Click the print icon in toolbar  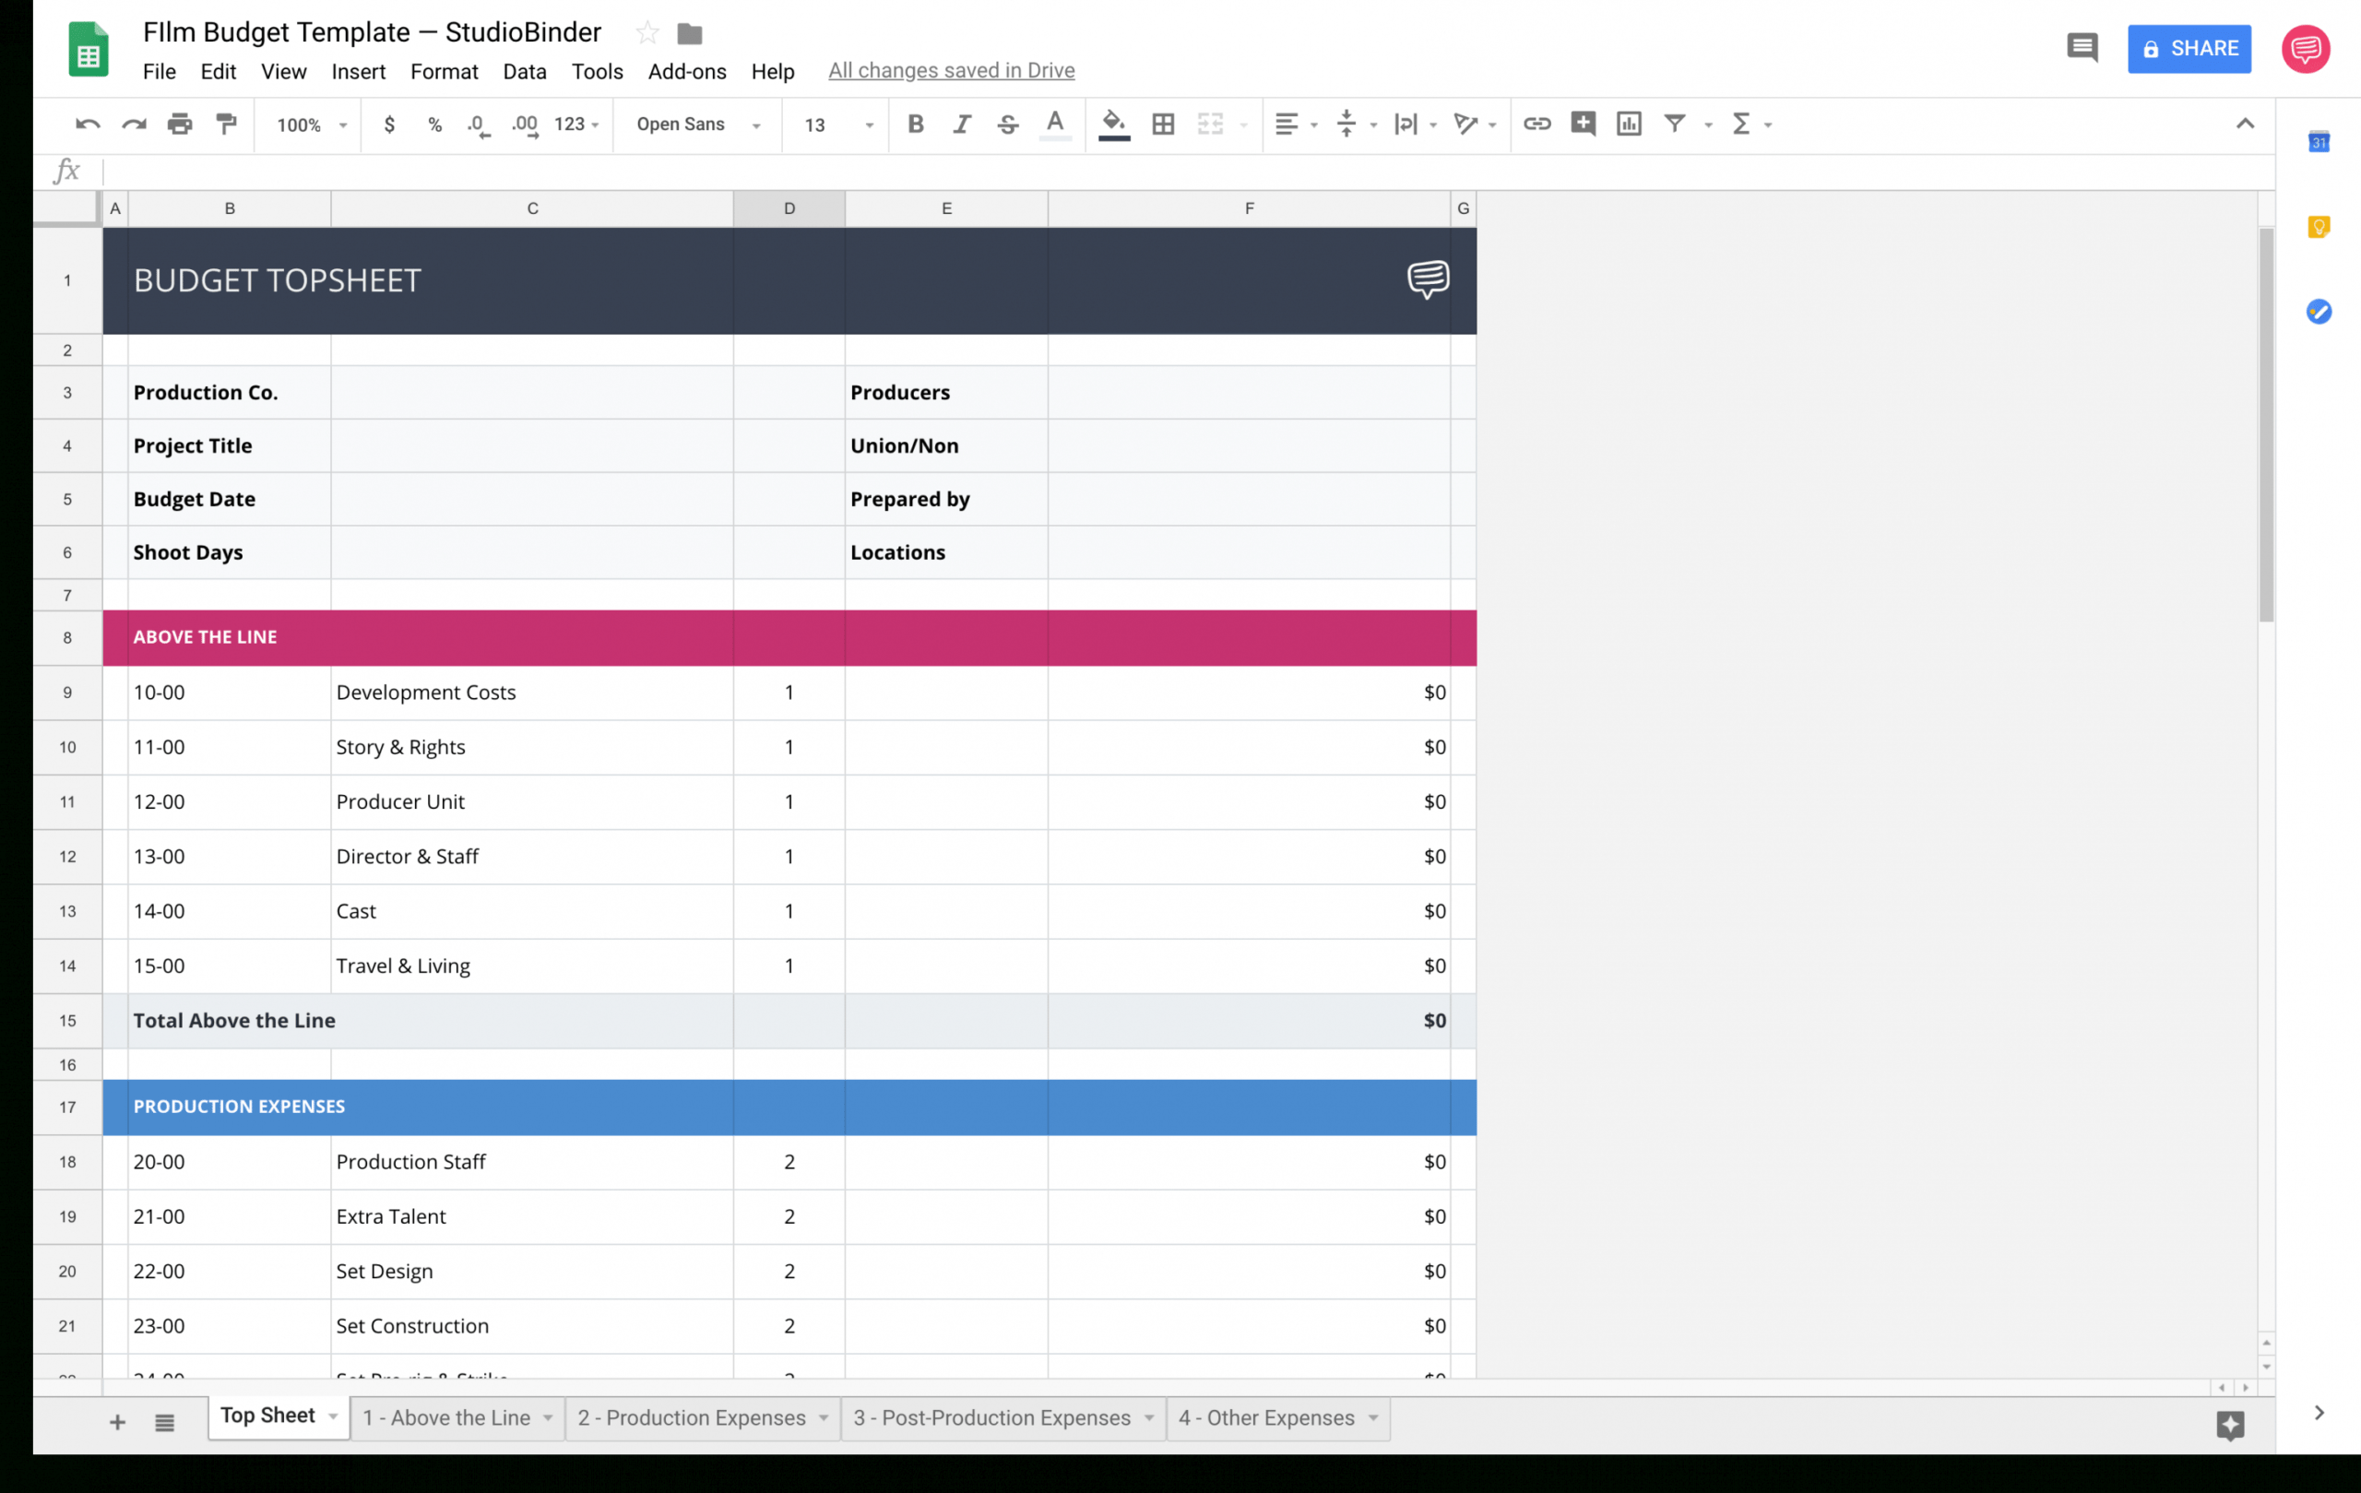coord(180,124)
